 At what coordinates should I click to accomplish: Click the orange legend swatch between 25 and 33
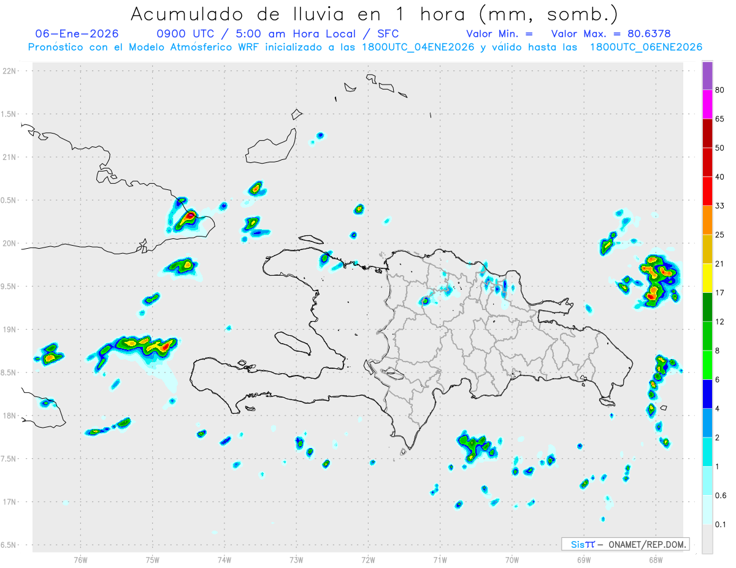pyautogui.click(x=707, y=220)
